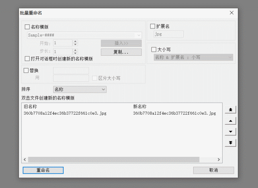258x188 pixels.
Task: Click the file list horizontal scrollbar thumb
Action: [x=114, y=160]
